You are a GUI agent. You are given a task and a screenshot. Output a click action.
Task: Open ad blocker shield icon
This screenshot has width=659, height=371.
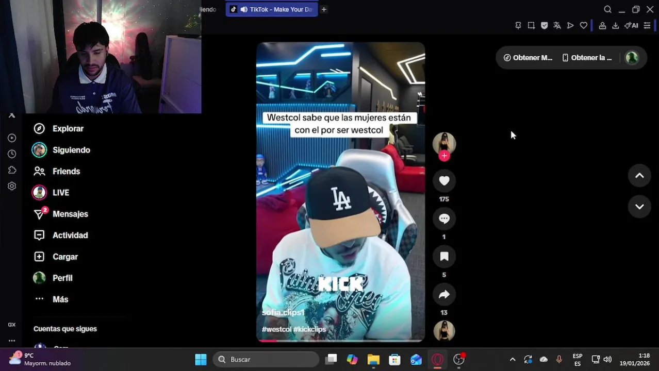pyautogui.click(x=544, y=26)
